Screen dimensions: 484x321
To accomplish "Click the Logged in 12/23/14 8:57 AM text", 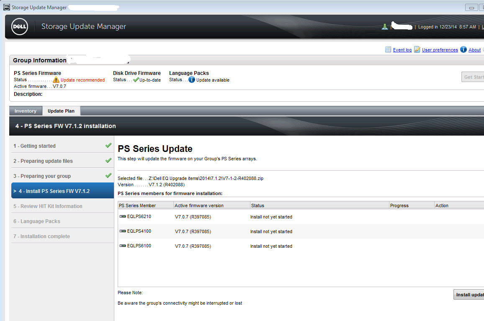I will (x=447, y=27).
